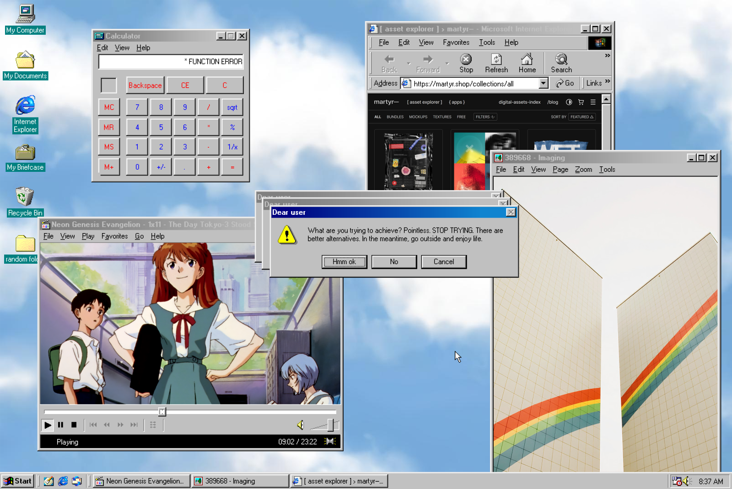
Task: Click the Go button in Internet Explorer
Action: 565,83
